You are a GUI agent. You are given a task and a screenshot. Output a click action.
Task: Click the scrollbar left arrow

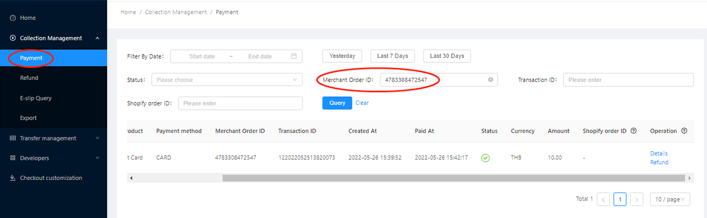click(131, 178)
